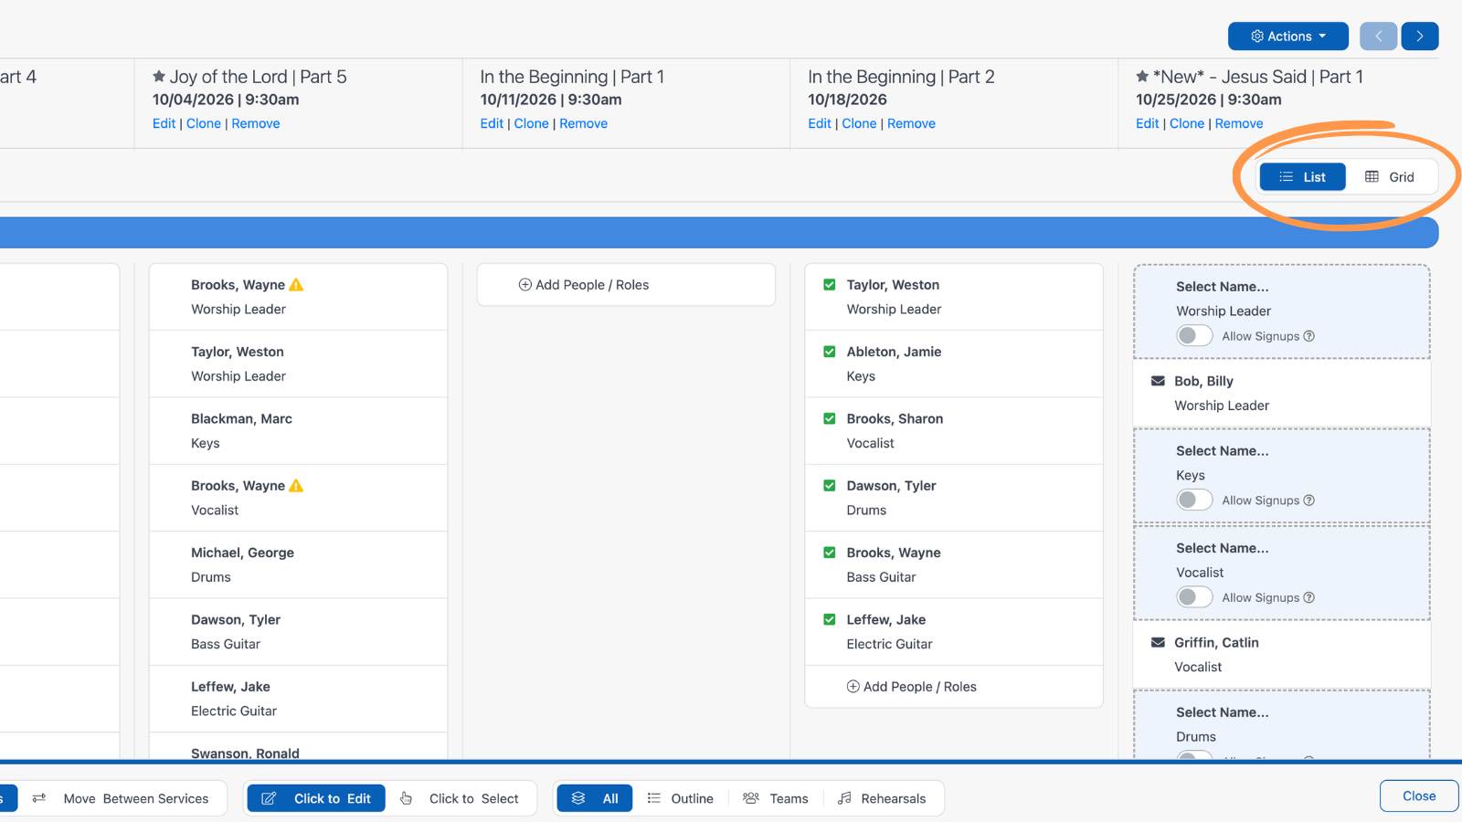Open Select Name for Worship Leader slot
1462x822 pixels.
tap(1222, 287)
